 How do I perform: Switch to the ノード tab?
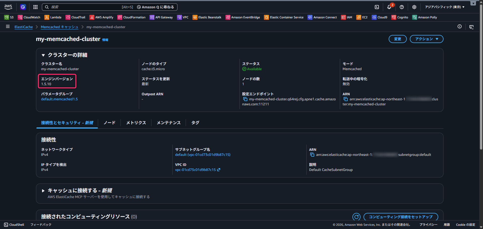(x=109, y=123)
